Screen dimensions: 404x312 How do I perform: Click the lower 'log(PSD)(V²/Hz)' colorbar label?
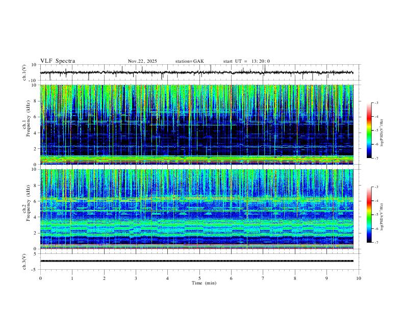[x=382, y=217]
